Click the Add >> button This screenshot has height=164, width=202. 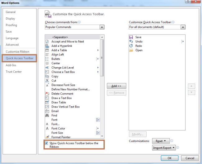click(117, 86)
